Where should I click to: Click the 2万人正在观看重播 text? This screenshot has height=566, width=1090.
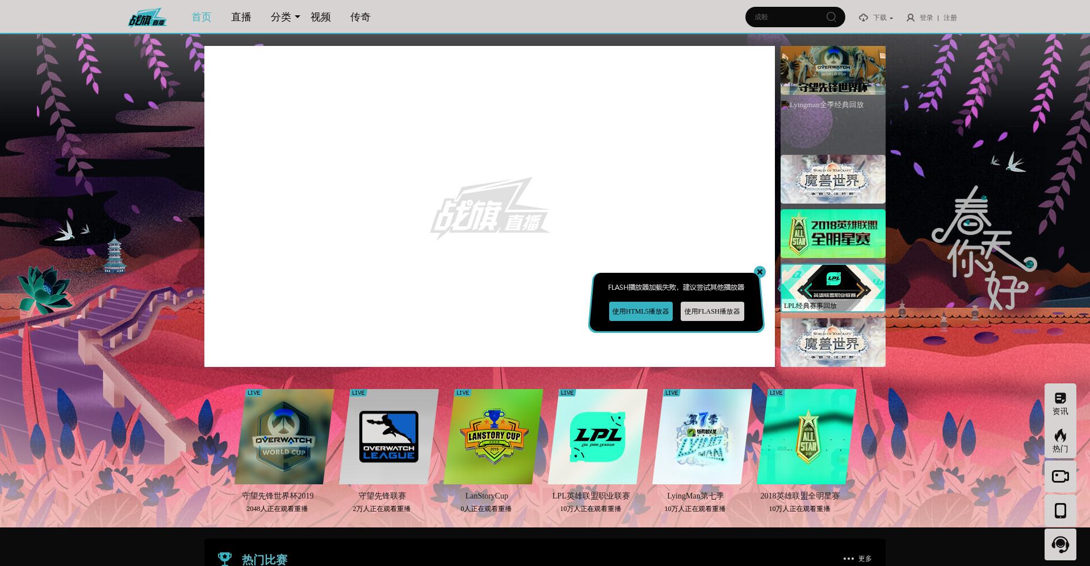tap(381, 509)
